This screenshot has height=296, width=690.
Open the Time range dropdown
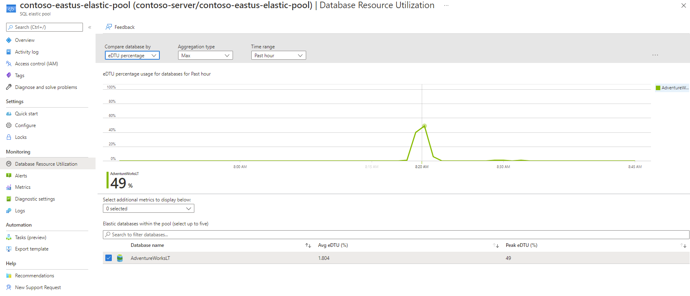pyautogui.click(x=279, y=55)
